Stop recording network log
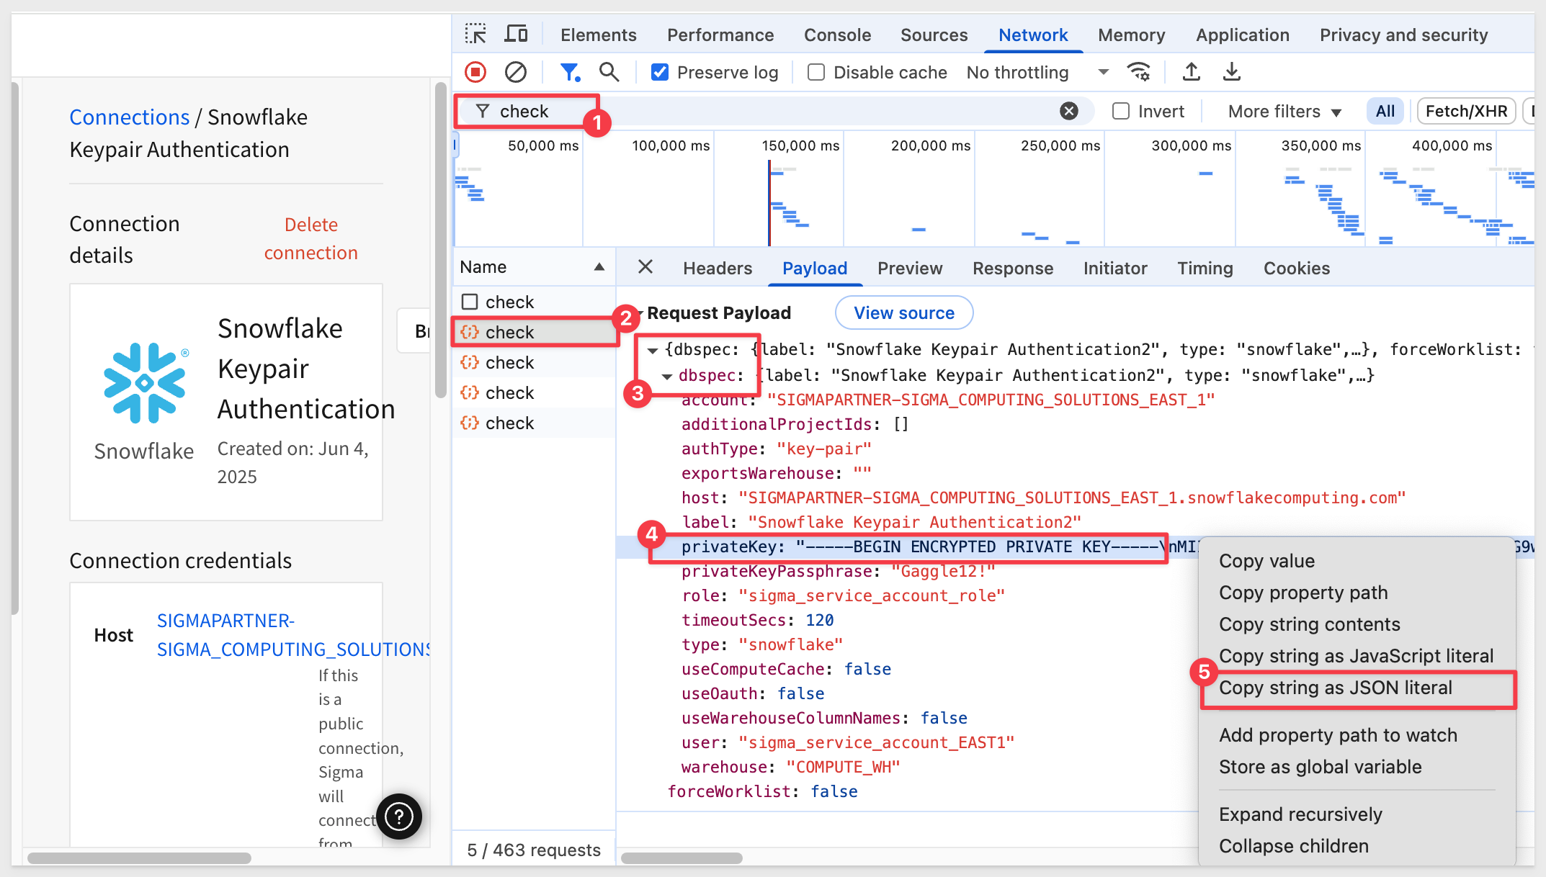This screenshot has height=877, width=1546. [475, 72]
